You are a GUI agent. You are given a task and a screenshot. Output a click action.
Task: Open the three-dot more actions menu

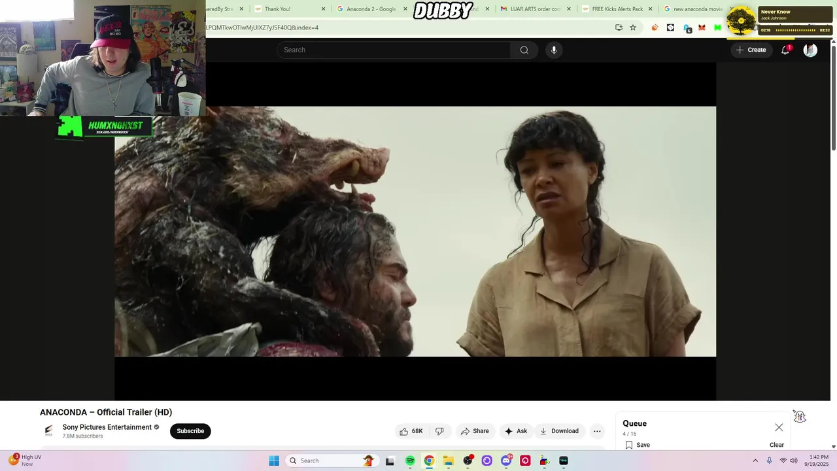[x=597, y=431]
